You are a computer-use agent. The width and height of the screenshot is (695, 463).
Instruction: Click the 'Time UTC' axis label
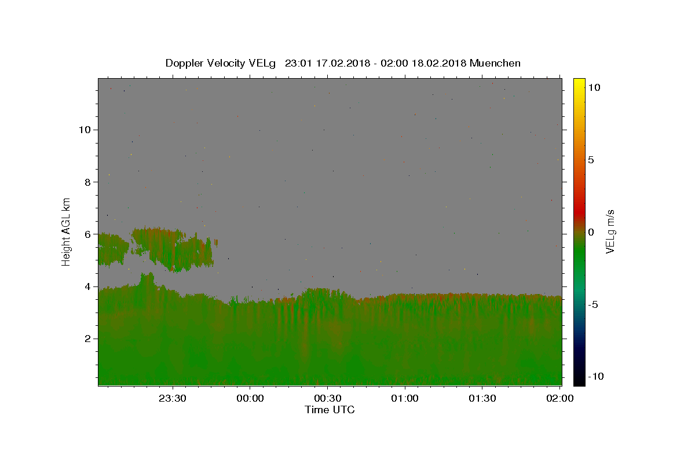330,410
